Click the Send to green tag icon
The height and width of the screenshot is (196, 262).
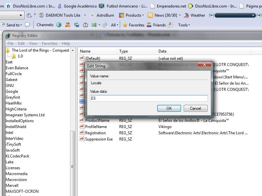(x=3, y=25)
